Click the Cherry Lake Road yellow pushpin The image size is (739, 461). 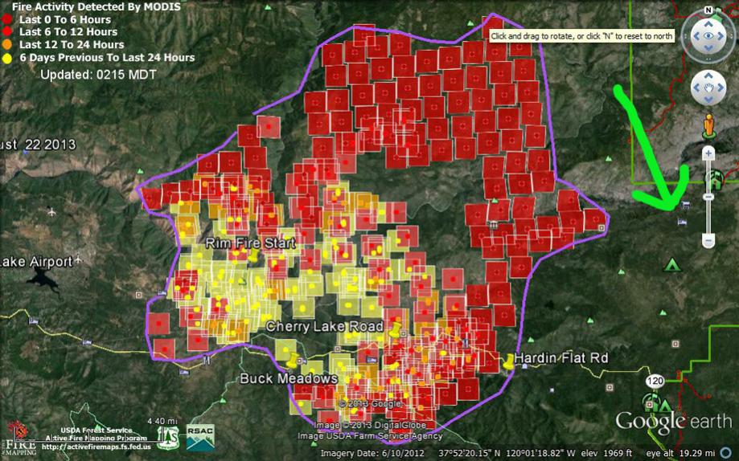pyautogui.click(x=395, y=329)
